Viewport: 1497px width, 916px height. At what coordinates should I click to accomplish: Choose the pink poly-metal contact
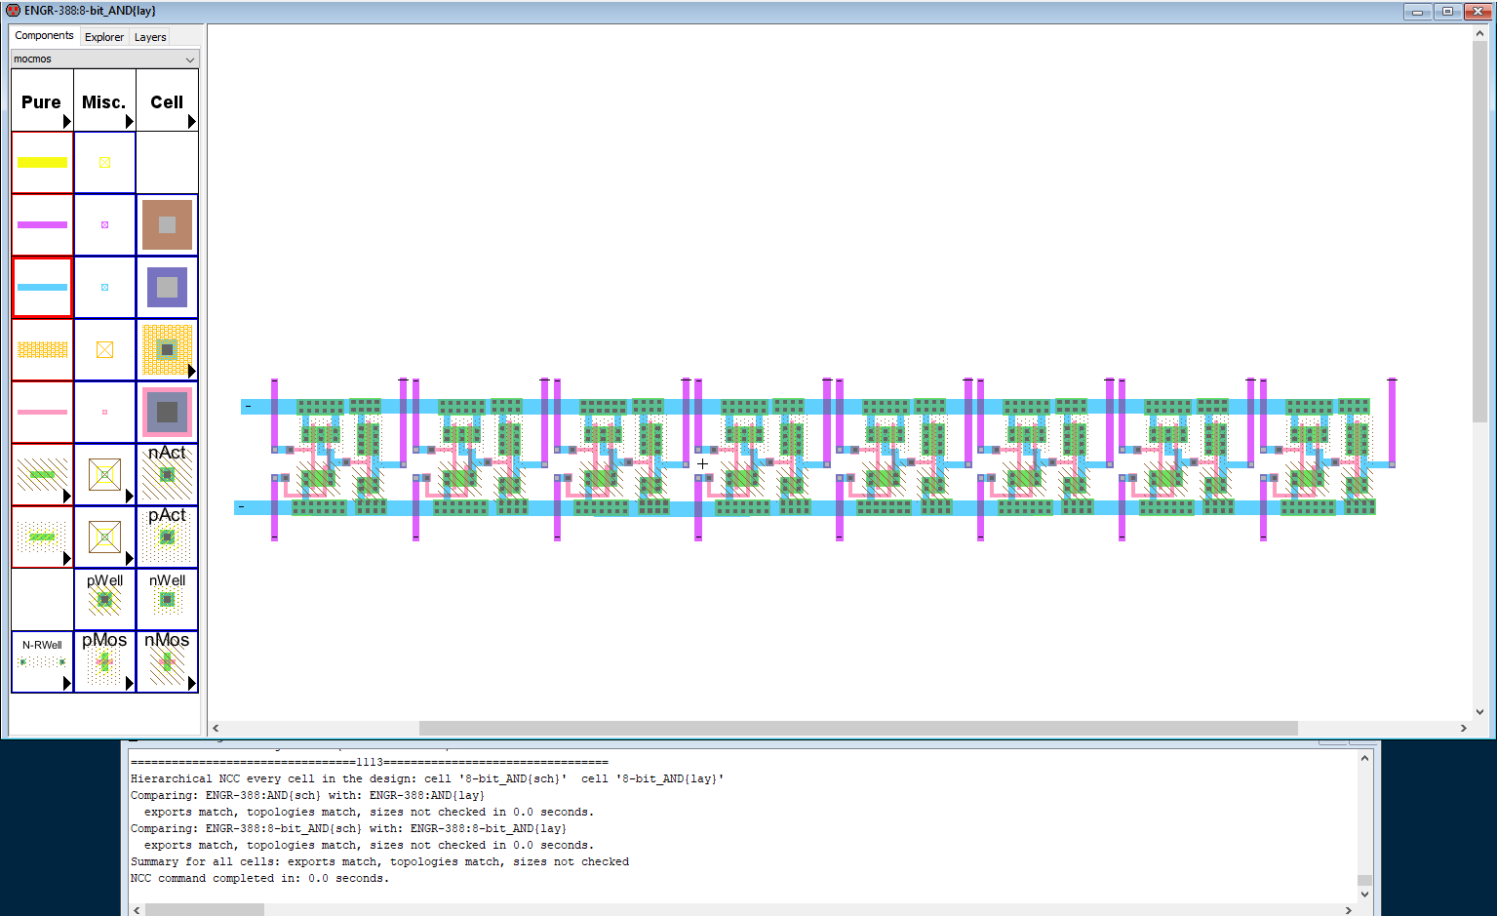tap(167, 412)
